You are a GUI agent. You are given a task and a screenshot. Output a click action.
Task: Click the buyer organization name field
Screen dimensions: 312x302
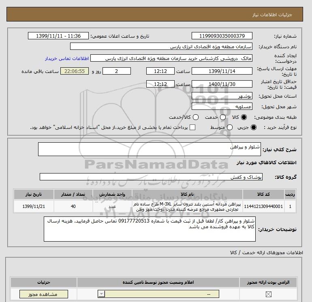click(161, 47)
